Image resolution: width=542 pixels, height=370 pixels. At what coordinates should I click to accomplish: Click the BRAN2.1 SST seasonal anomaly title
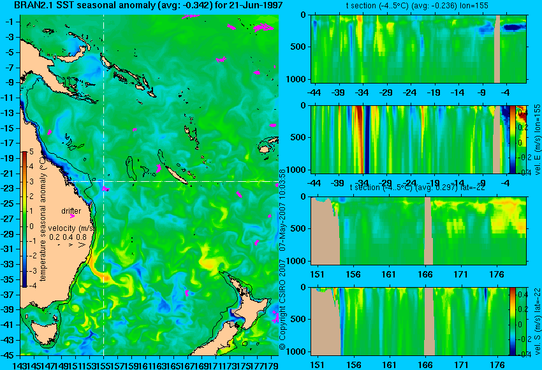click(149, 5)
